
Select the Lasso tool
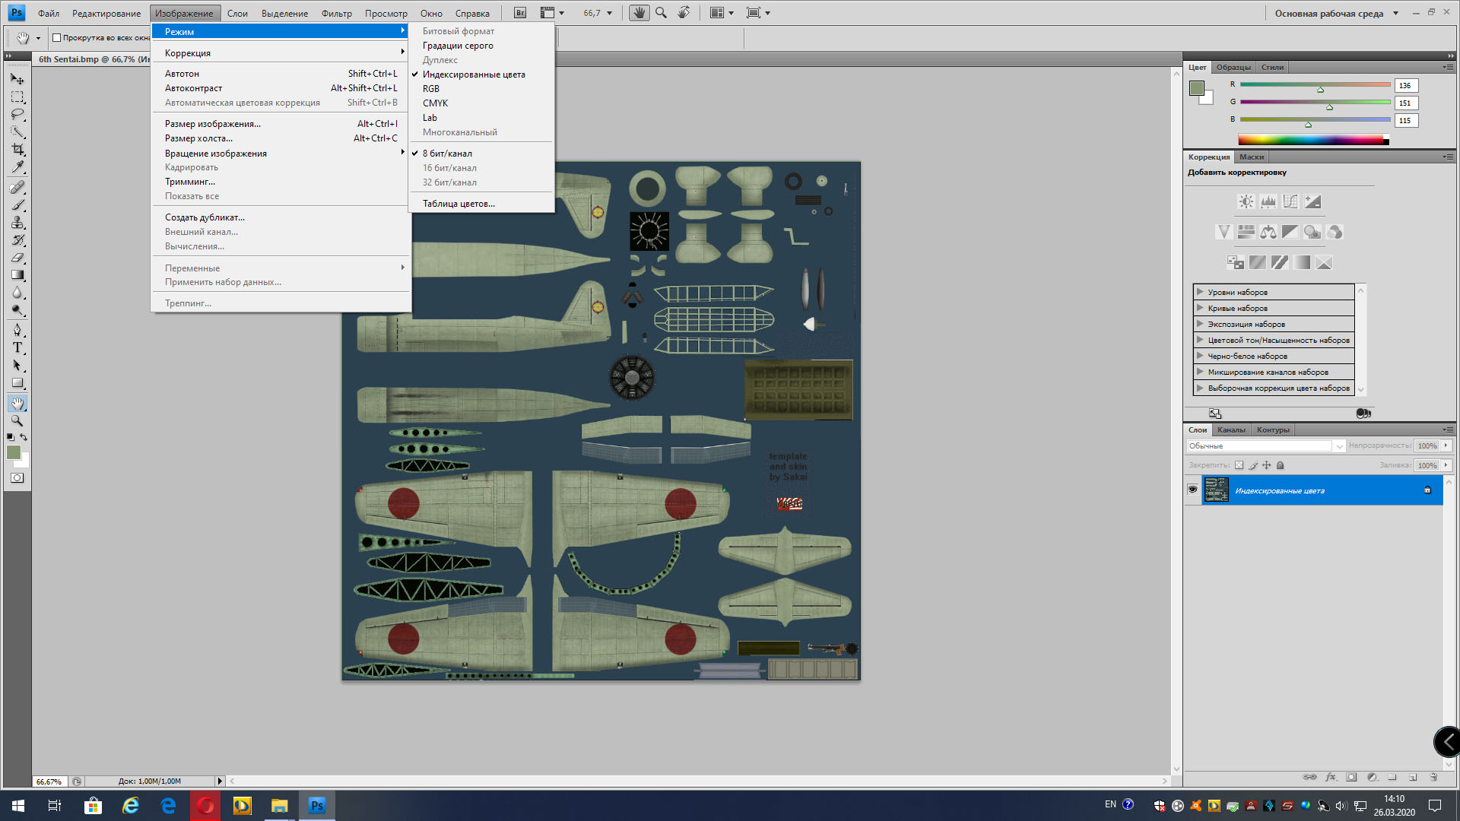tap(17, 114)
